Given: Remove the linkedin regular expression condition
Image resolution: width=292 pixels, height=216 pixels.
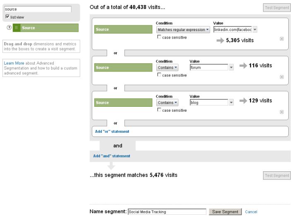Looking at the screenshot, I should 282,39.
